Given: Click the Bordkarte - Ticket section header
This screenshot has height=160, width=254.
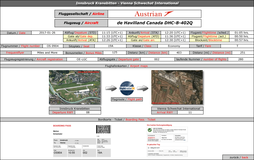Looking at the screenshot, I should (127, 119).
